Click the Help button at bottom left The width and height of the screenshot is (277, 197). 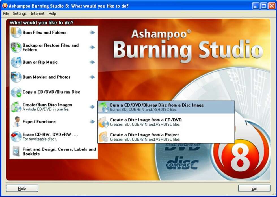(x=22, y=188)
